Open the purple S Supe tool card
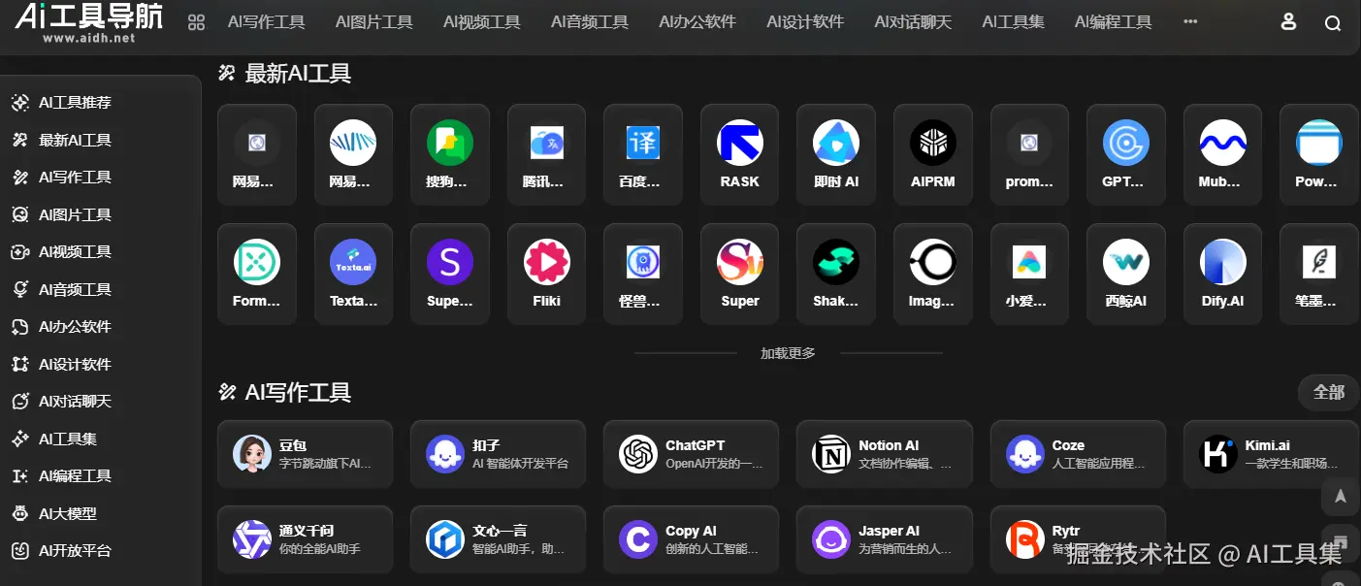This screenshot has height=586, width=1361. 450,274
